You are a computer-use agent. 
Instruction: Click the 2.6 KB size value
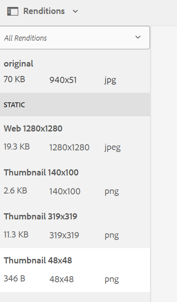click(x=15, y=191)
